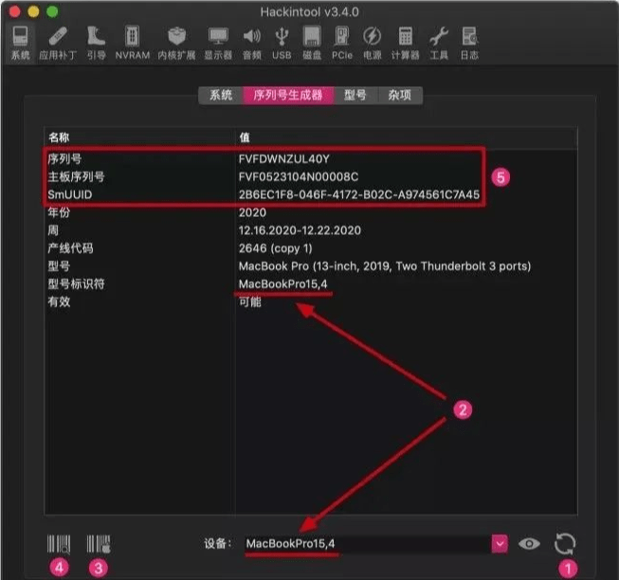Image resolution: width=619 pixels, height=580 pixels.
Task: Maximize the Hackintool window with green button
Action: coord(52,11)
